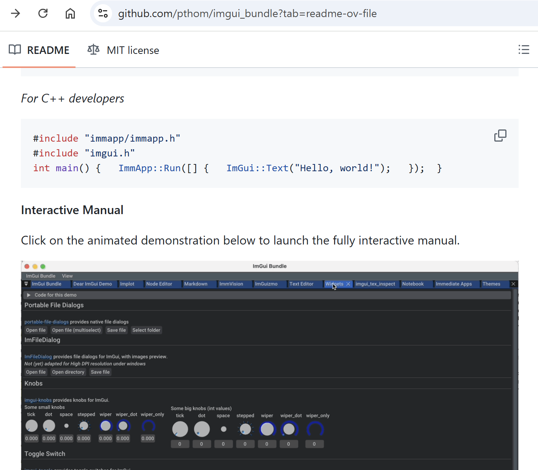Click the yellow macOS minimize dot

(x=35, y=267)
